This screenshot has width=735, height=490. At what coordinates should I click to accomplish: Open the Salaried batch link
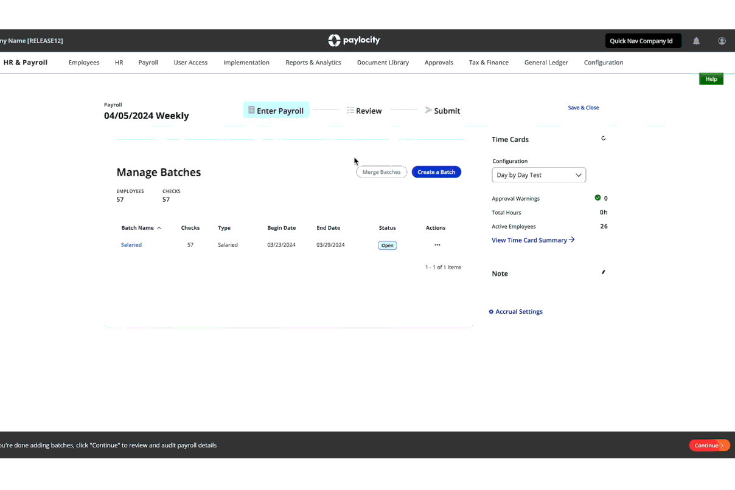click(131, 245)
